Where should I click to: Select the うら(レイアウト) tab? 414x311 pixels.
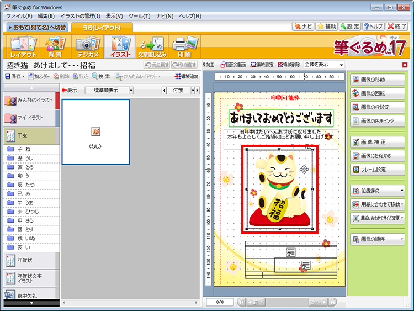pyautogui.click(x=102, y=28)
